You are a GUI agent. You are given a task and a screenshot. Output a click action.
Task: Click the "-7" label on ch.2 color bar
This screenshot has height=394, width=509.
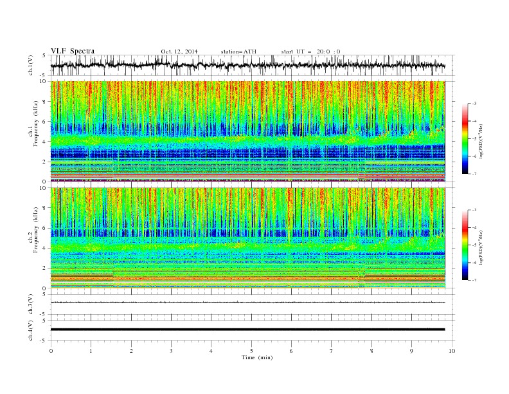[474, 280]
